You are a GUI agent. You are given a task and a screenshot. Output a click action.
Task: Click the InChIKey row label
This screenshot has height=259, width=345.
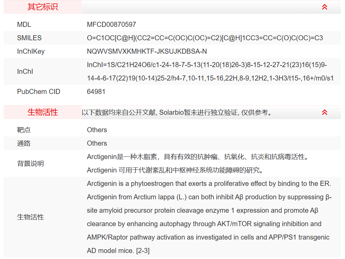(x=31, y=51)
